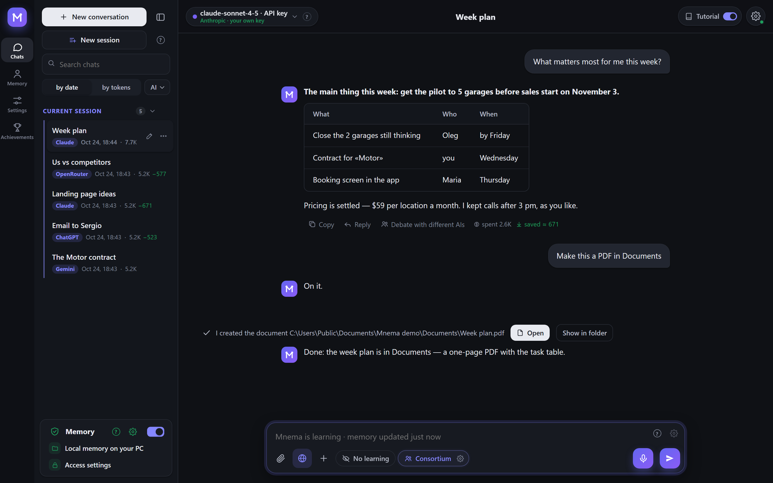Rename Week plan with the pencil icon
773x483 pixels.
(149, 136)
